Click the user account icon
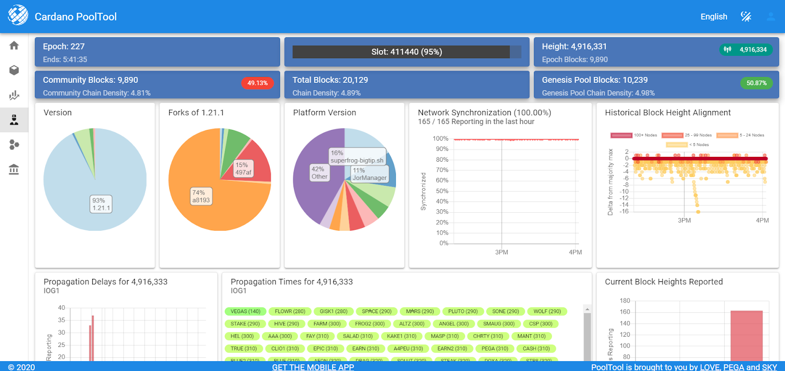 pos(770,17)
